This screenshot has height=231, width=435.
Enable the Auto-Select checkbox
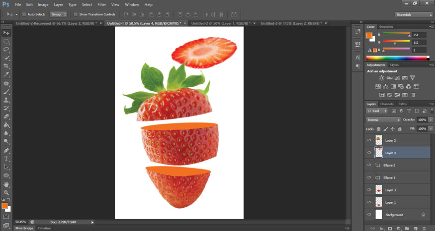point(24,14)
